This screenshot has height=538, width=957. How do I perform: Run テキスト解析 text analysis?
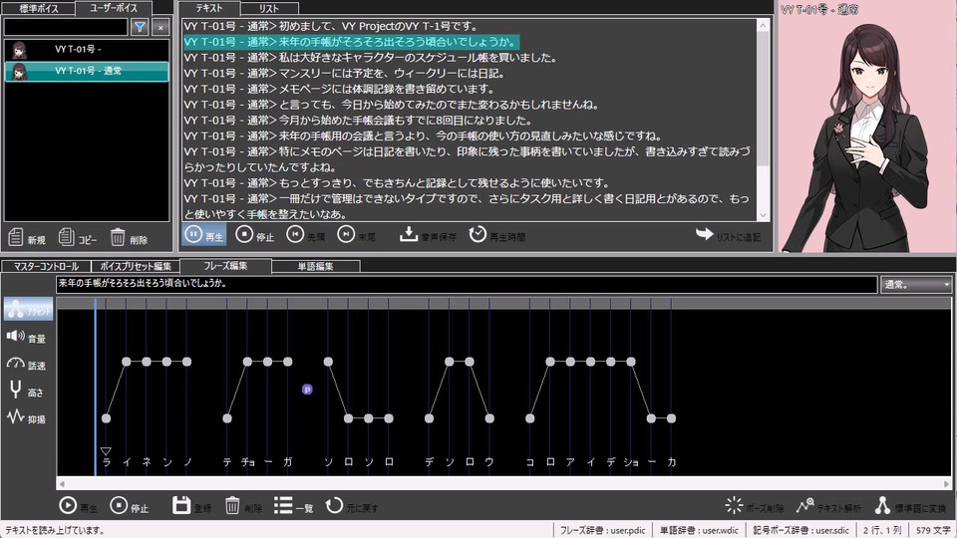pyautogui.click(x=828, y=506)
